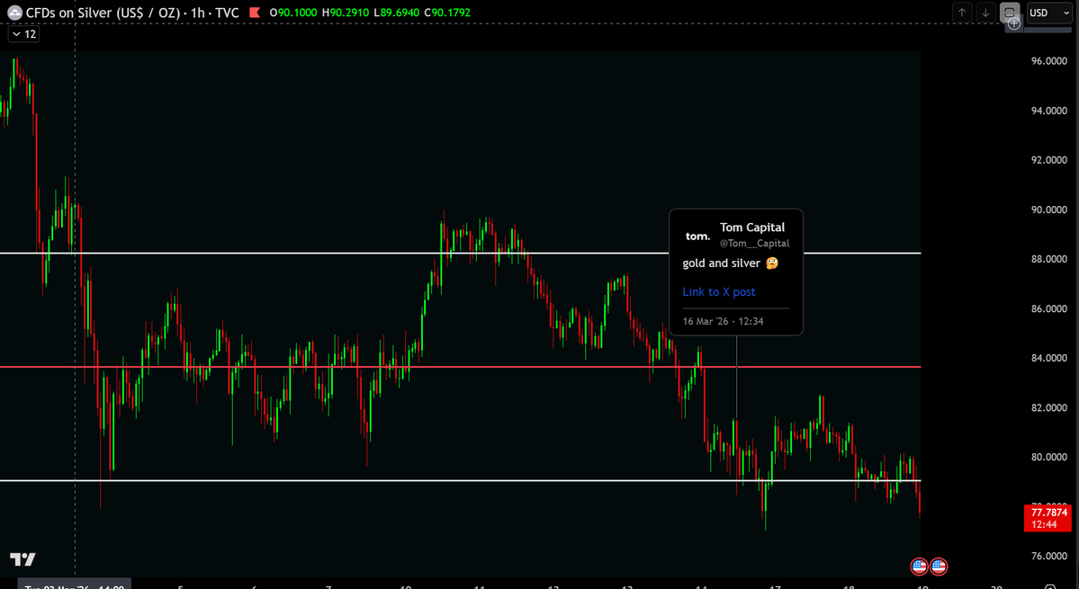
Task: Click the 80.0000 price axis label
Action: click(x=1048, y=457)
